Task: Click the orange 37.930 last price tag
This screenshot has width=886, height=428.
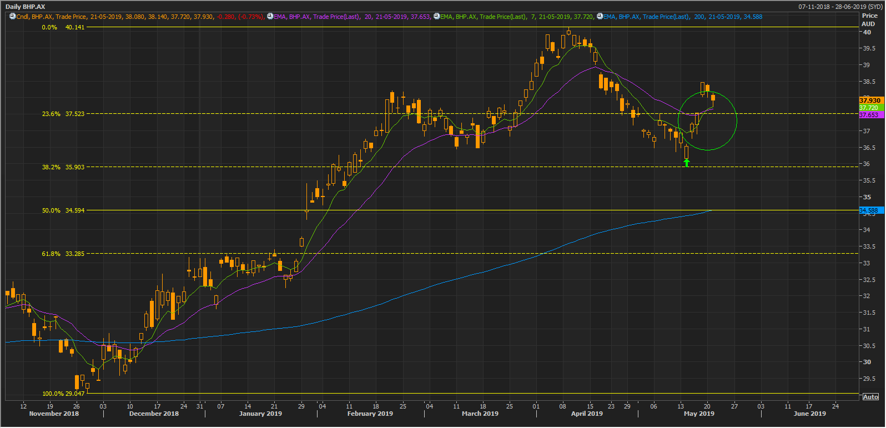Action: pos(870,100)
